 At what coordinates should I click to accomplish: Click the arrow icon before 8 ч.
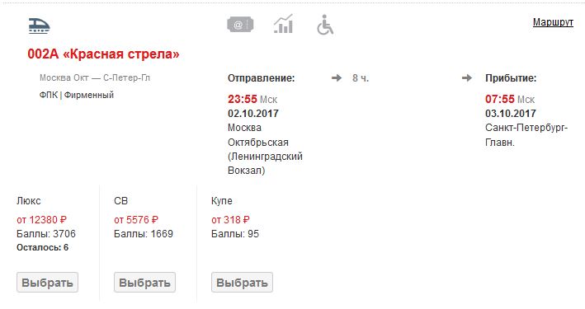[337, 78]
